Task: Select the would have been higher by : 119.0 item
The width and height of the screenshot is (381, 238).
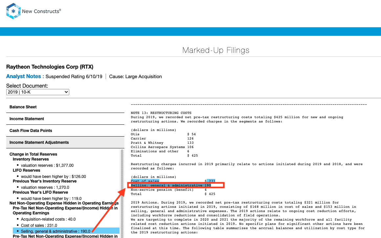Action: pos(51,199)
